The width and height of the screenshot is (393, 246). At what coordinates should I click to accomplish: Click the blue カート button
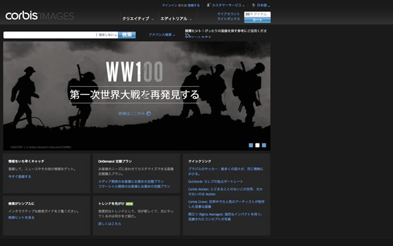click(x=257, y=20)
